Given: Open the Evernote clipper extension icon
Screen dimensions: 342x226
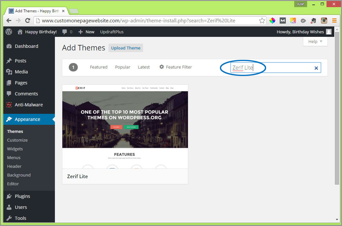Looking at the screenshot, I should point(314,20).
